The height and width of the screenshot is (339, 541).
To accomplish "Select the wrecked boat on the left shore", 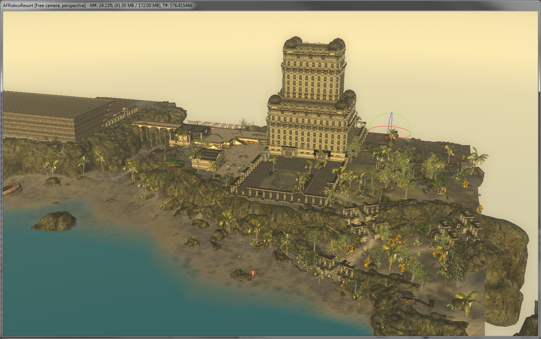I will coord(12,188).
